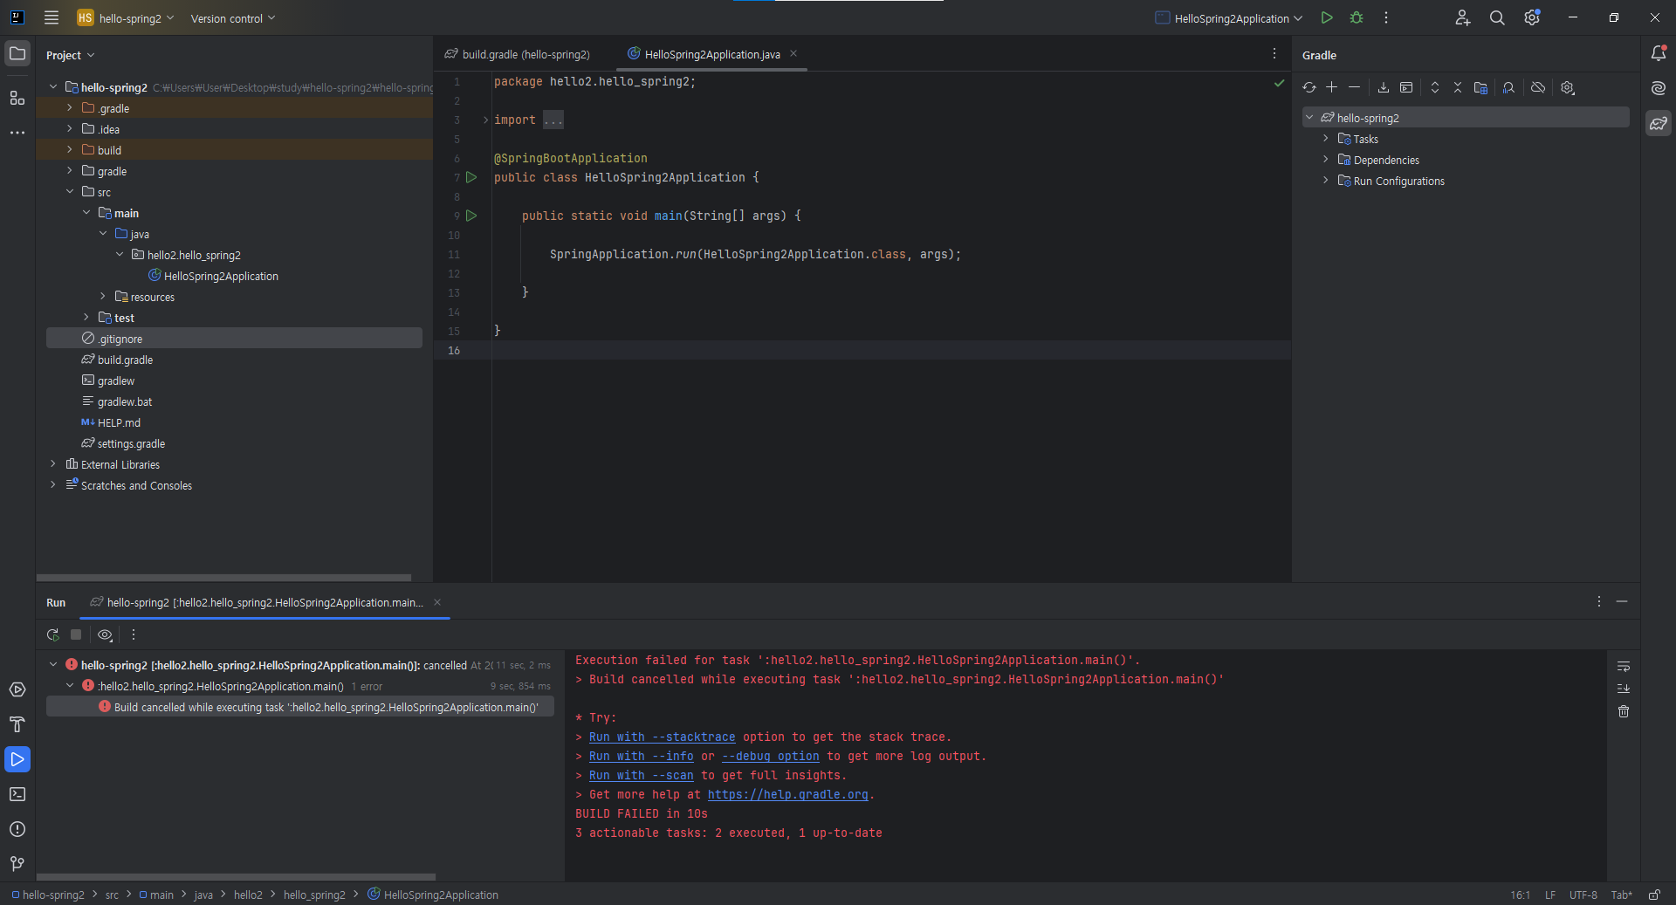Analyze Gradle dependencies icon
Image resolution: width=1676 pixels, height=905 pixels.
[x=1508, y=87]
